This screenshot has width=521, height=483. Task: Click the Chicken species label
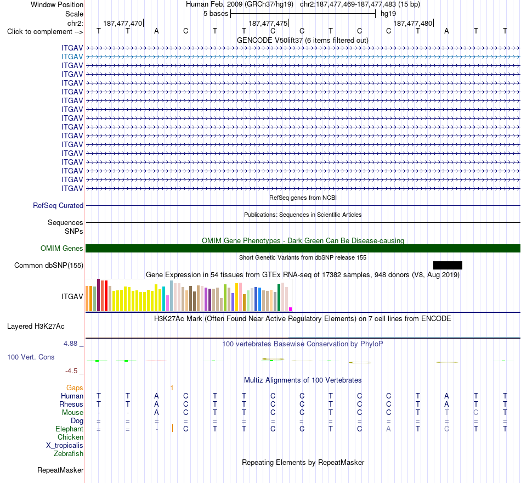70,437
